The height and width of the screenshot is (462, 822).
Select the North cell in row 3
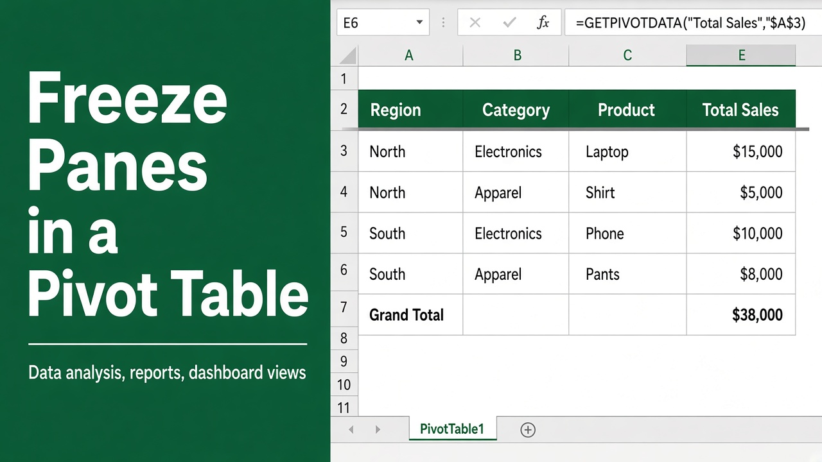[x=410, y=151]
